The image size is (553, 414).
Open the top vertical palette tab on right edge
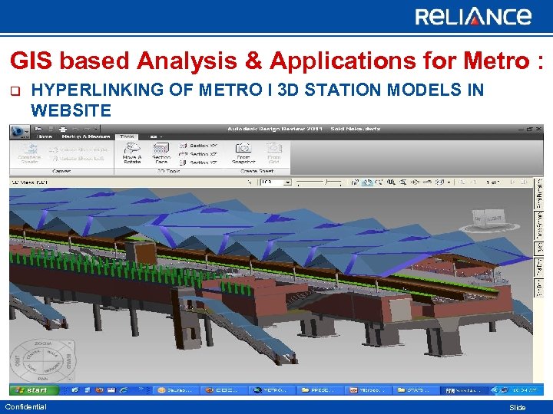539,193
